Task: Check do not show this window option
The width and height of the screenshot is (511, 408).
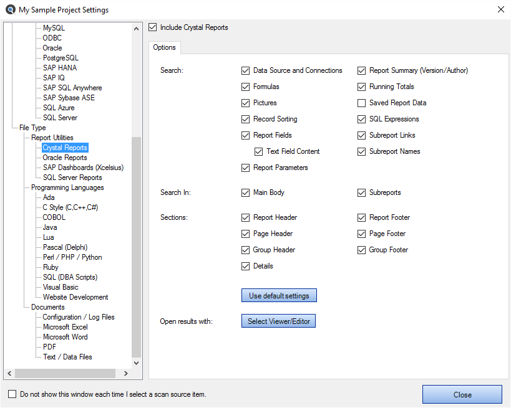Action: (12, 394)
